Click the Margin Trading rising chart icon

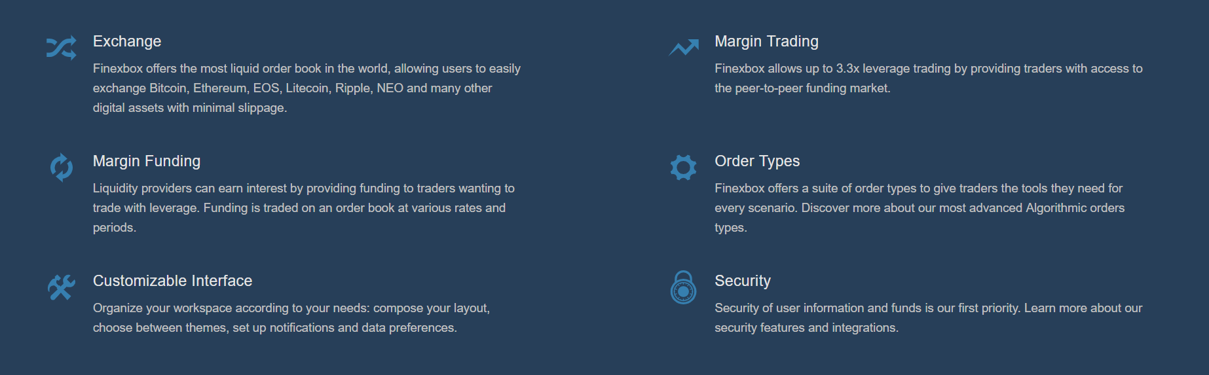(684, 48)
